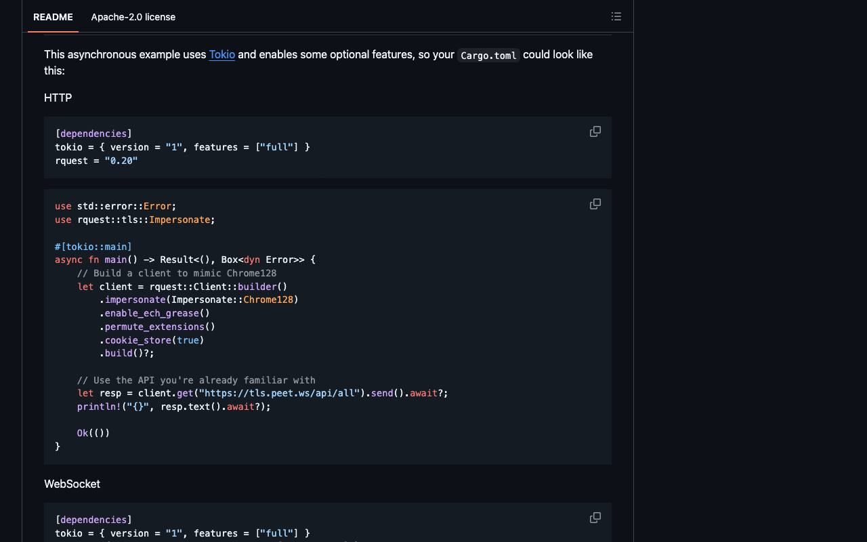The height and width of the screenshot is (542, 867).
Task: Click the [dependencies] line in HTTP block
Action: click(93, 133)
